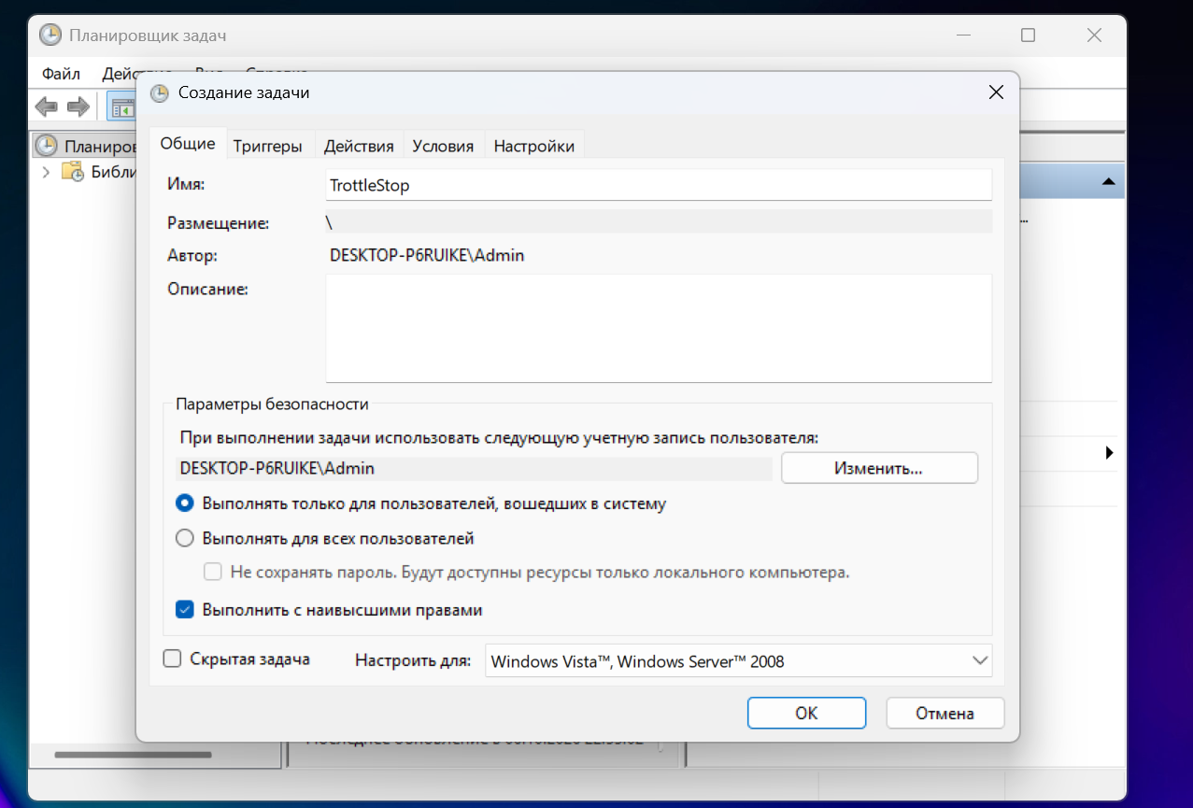The image size is (1193, 808).
Task: Click the clock icon of the Планировщик tree root
Action: tap(47, 146)
